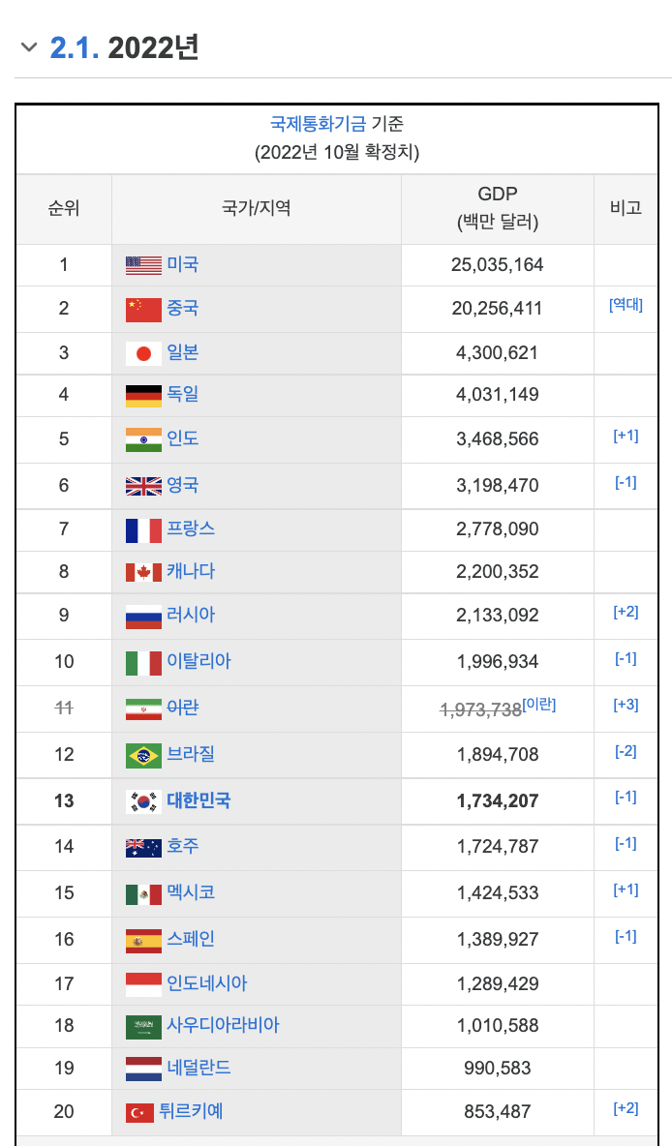Click the Canada flag icon

(x=143, y=572)
